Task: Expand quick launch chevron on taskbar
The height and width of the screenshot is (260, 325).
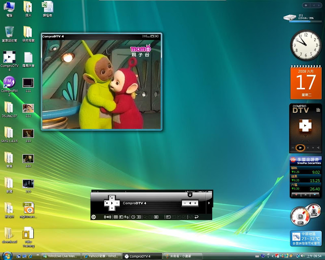Action: point(37,255)
